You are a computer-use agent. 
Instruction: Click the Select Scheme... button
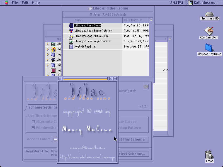[x=134, y=154]
